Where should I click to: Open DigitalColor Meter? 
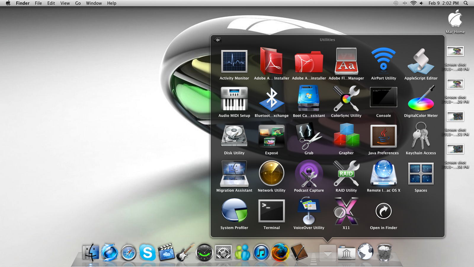click(421, 98)
